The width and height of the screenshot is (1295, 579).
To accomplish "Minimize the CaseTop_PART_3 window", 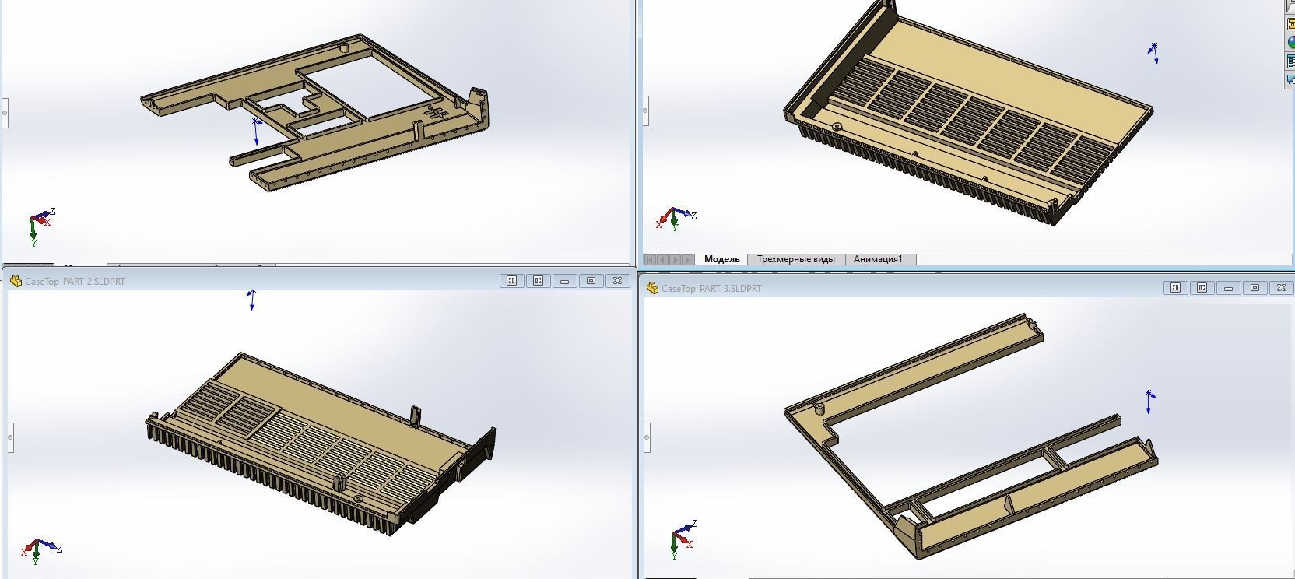I will 1228,288.
